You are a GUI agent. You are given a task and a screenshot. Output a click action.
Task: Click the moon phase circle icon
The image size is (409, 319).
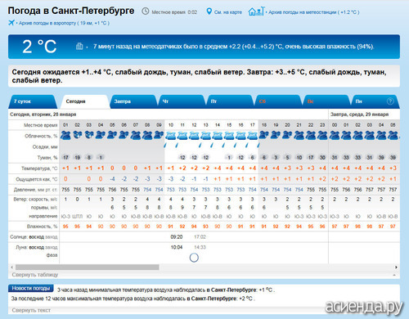194,258
